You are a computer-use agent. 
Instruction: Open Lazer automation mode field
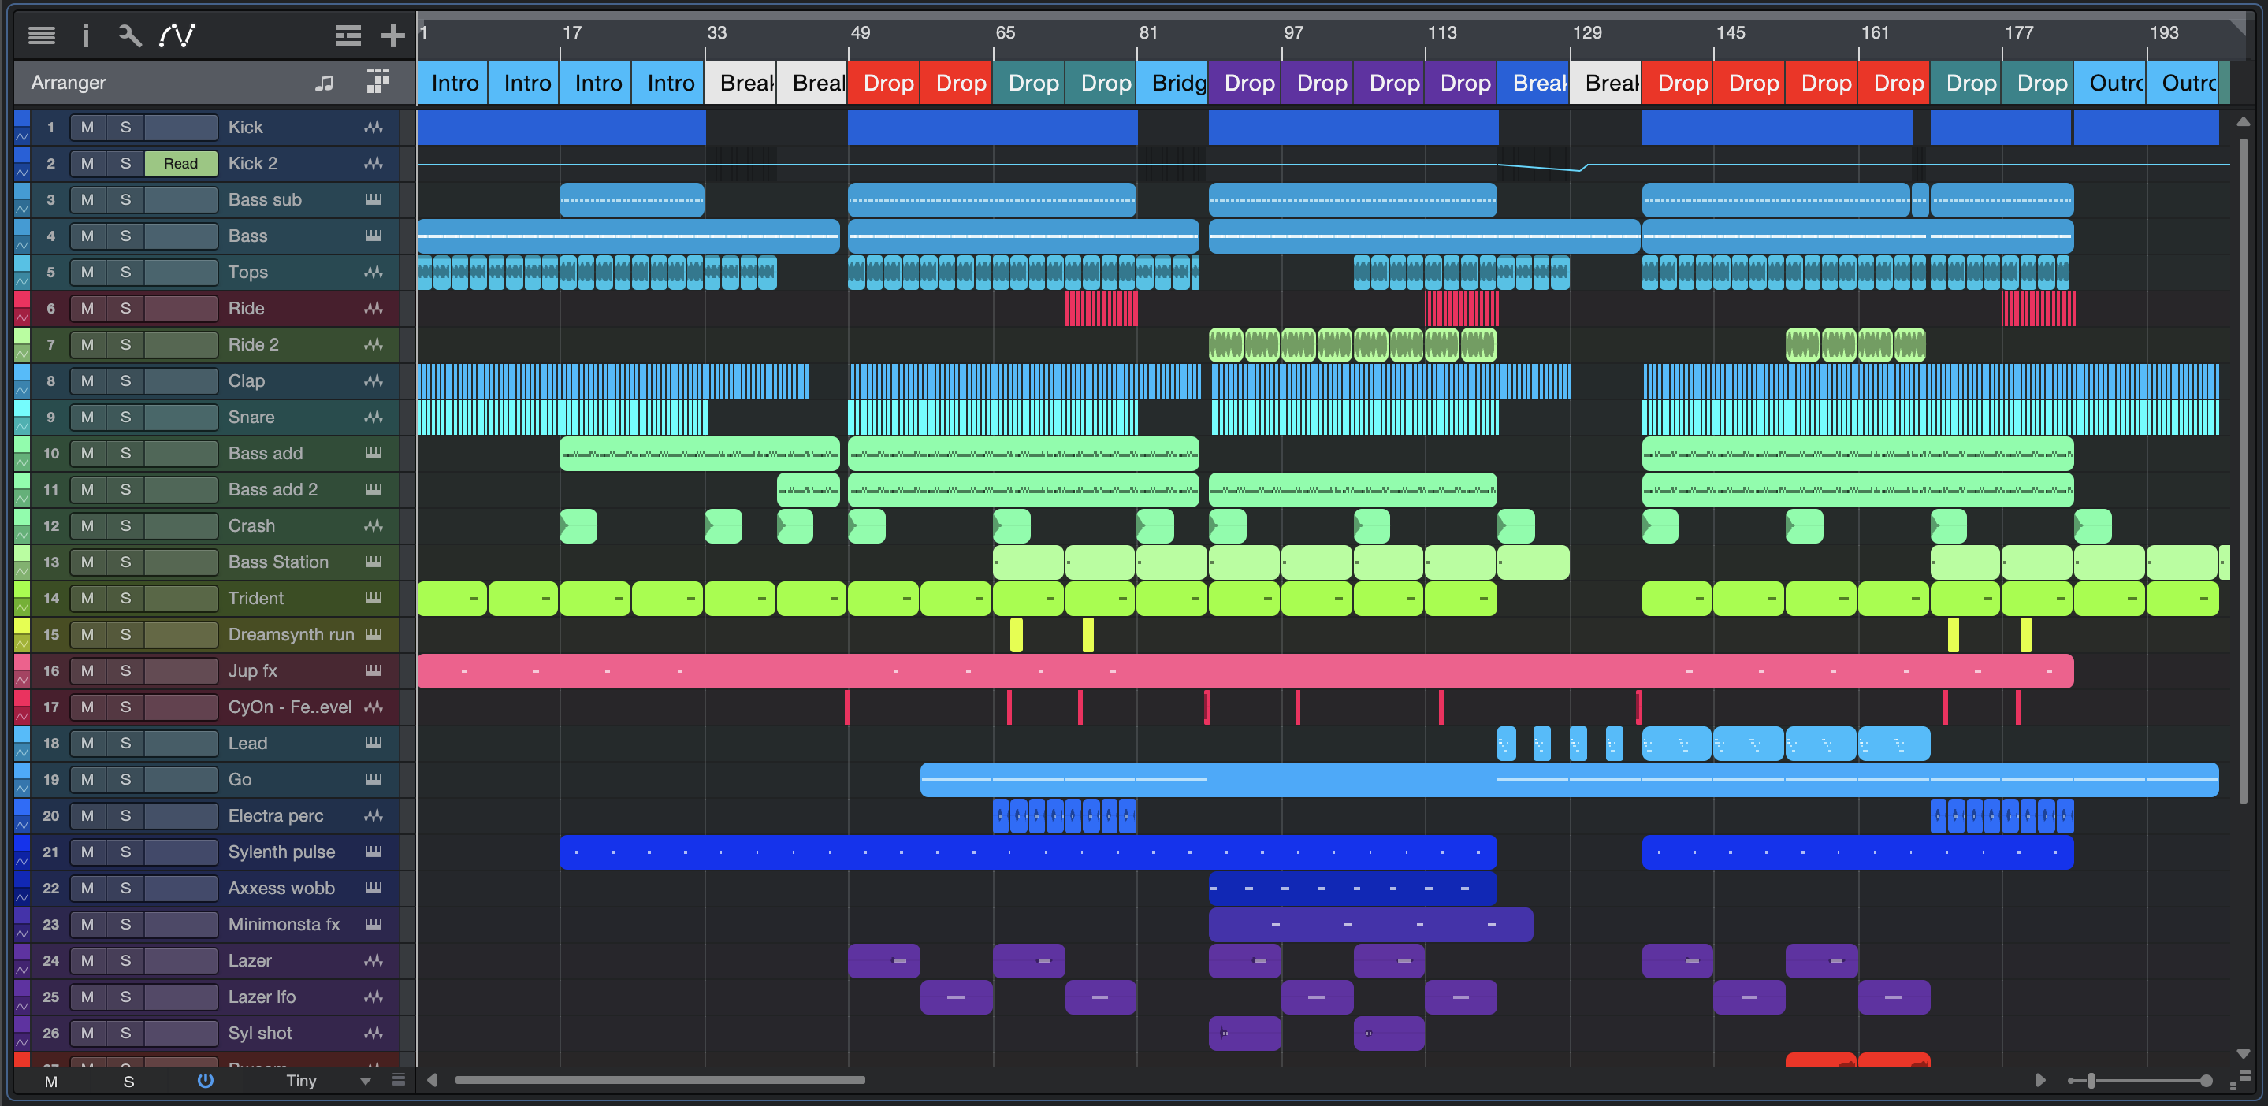coord(180,961)
